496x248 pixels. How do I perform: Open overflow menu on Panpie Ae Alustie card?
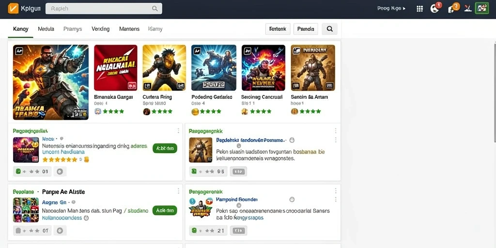pos(178,191)
